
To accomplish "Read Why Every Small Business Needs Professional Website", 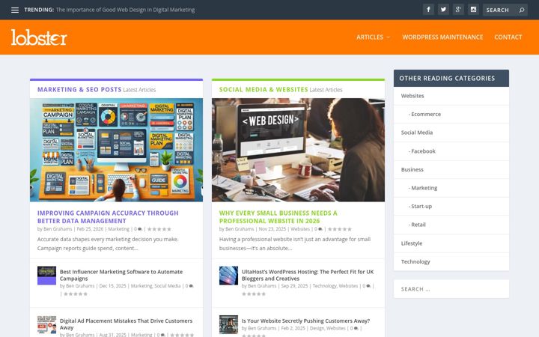I will click(x=278, y=217).
